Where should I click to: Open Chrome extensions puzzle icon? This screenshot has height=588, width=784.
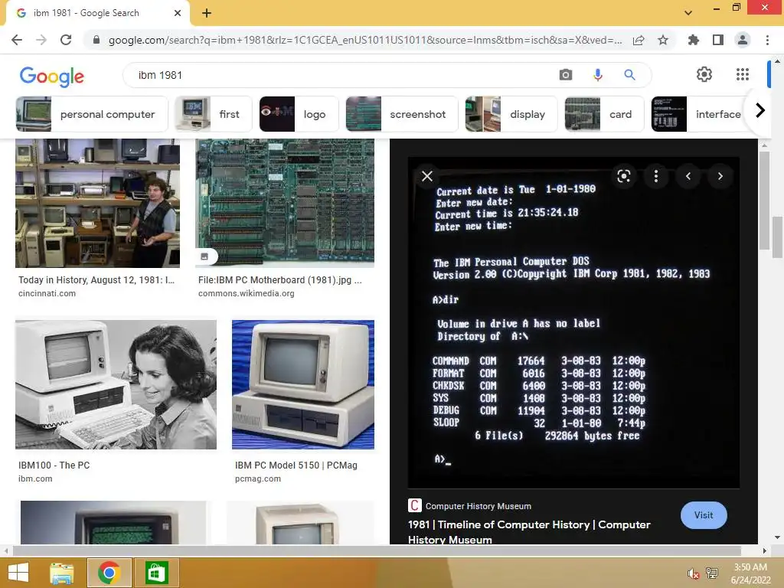click(x=693, y=40)
